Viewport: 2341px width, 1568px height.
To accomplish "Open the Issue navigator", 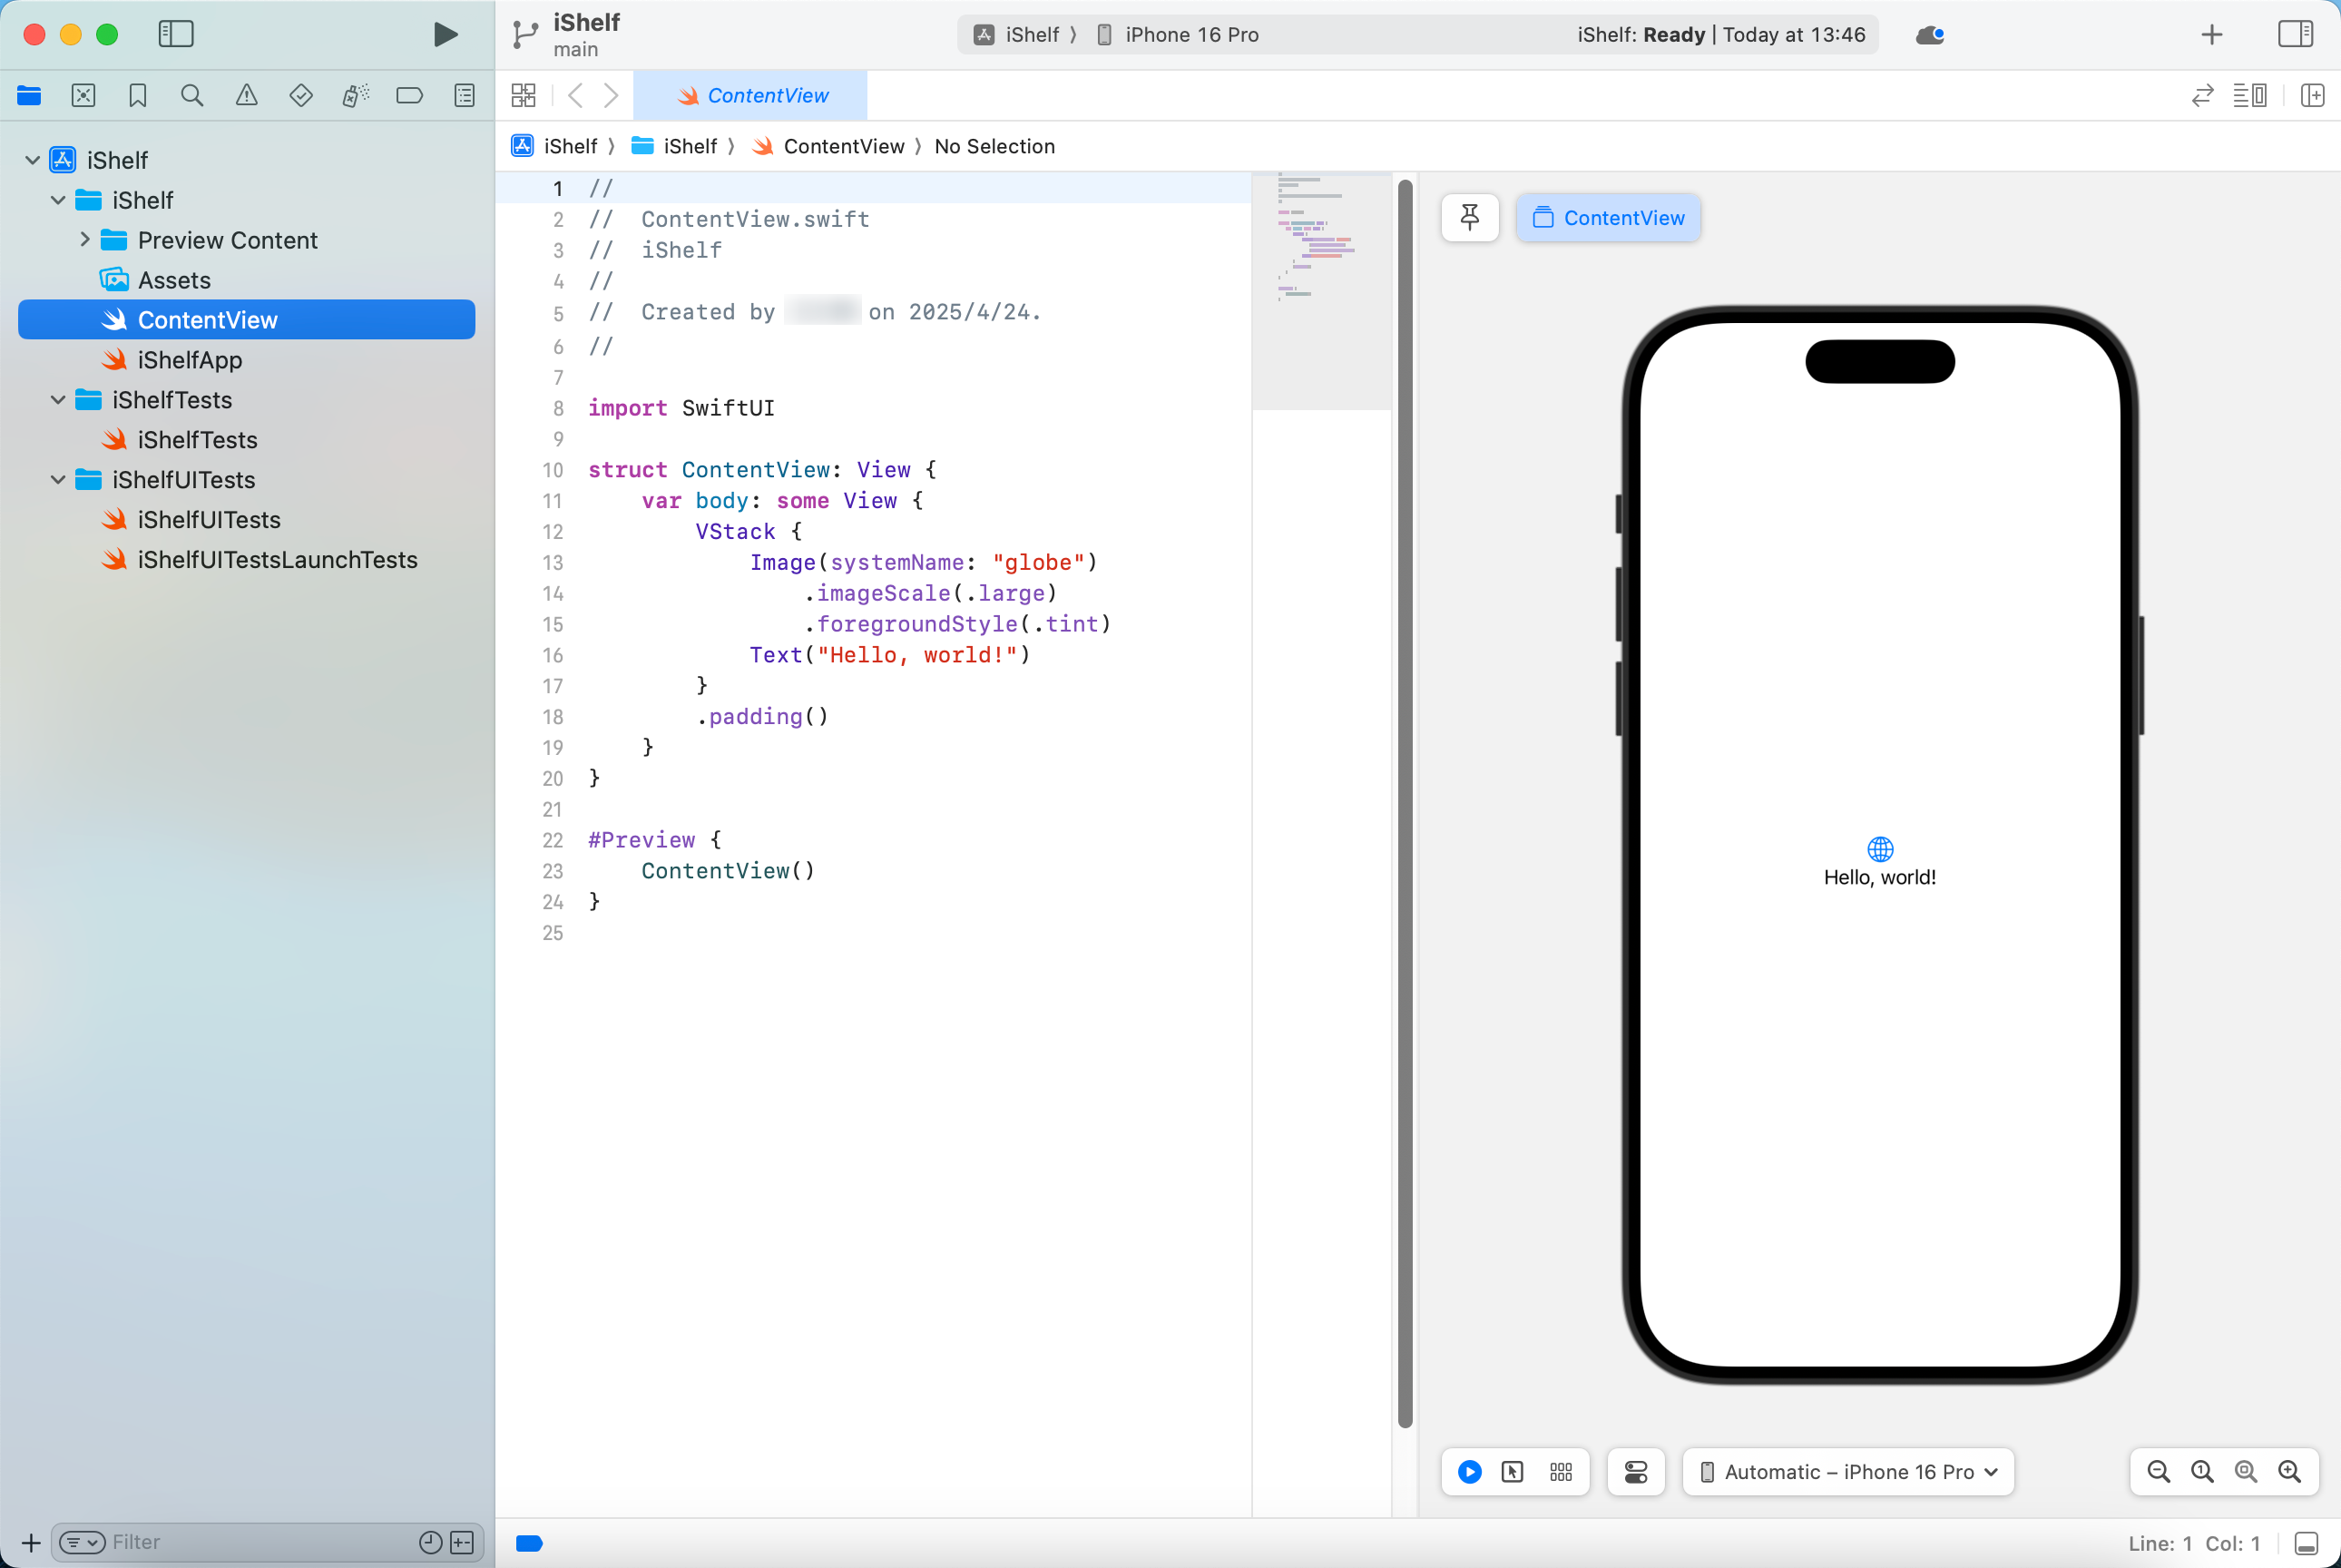I will pos(247,95).
